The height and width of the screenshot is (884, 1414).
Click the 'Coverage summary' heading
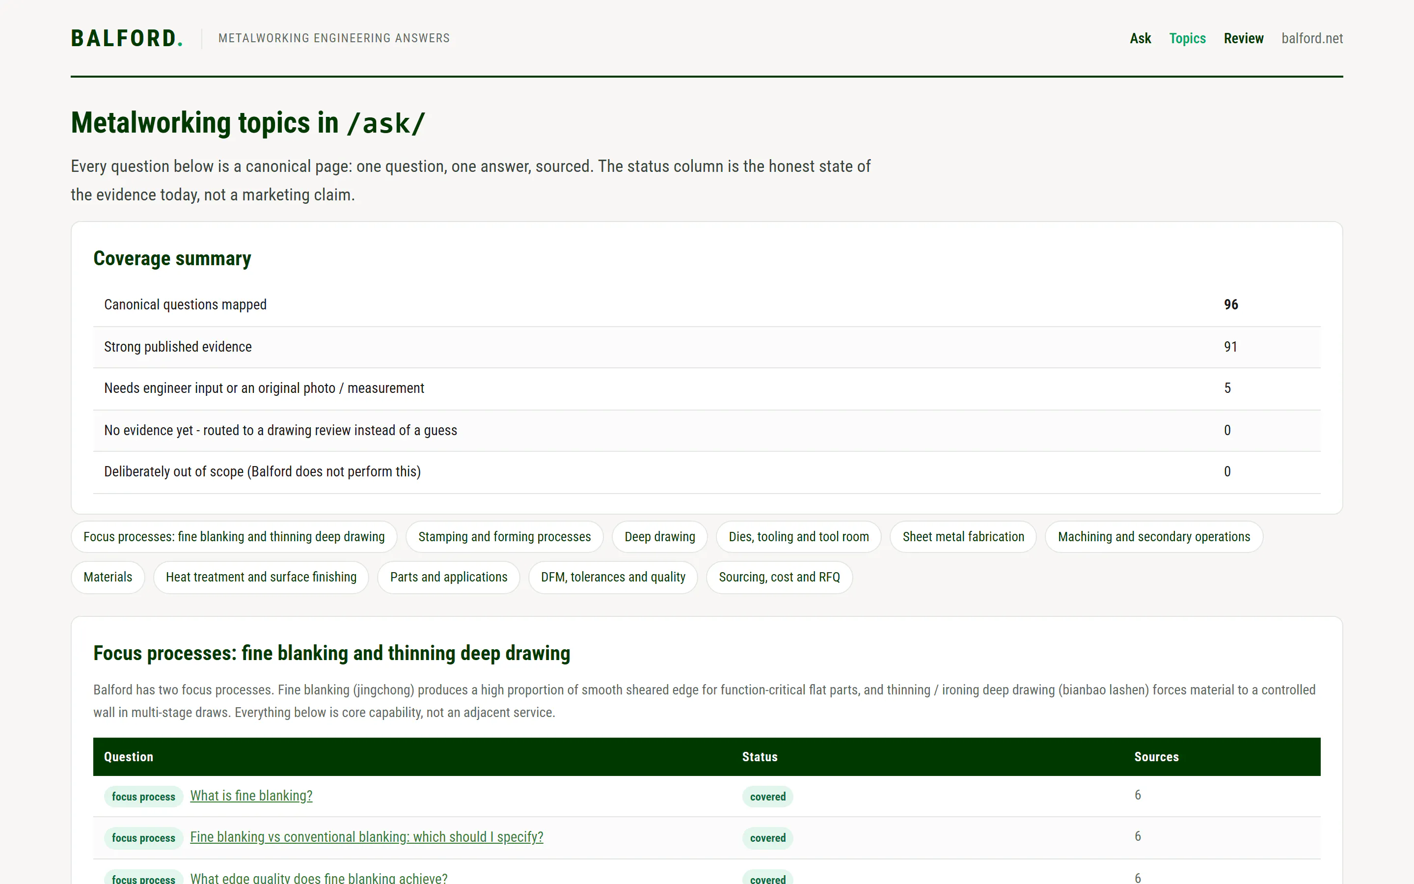(x=172, y=258)
